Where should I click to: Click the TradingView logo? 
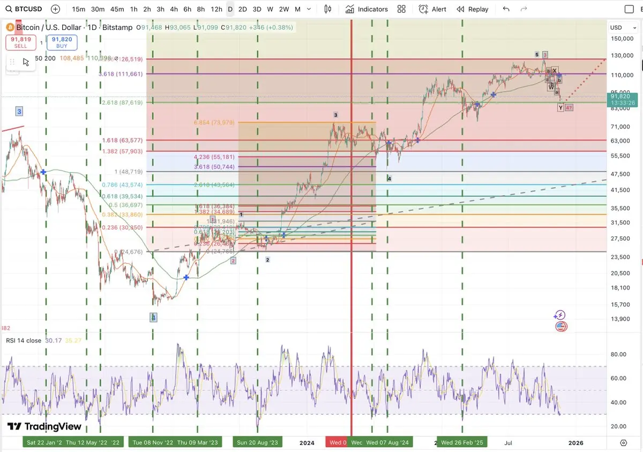pos(44,427)
